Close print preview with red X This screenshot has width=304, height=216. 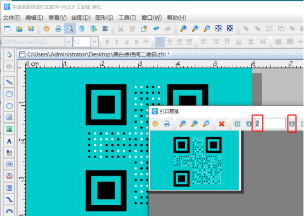point(222,123)
